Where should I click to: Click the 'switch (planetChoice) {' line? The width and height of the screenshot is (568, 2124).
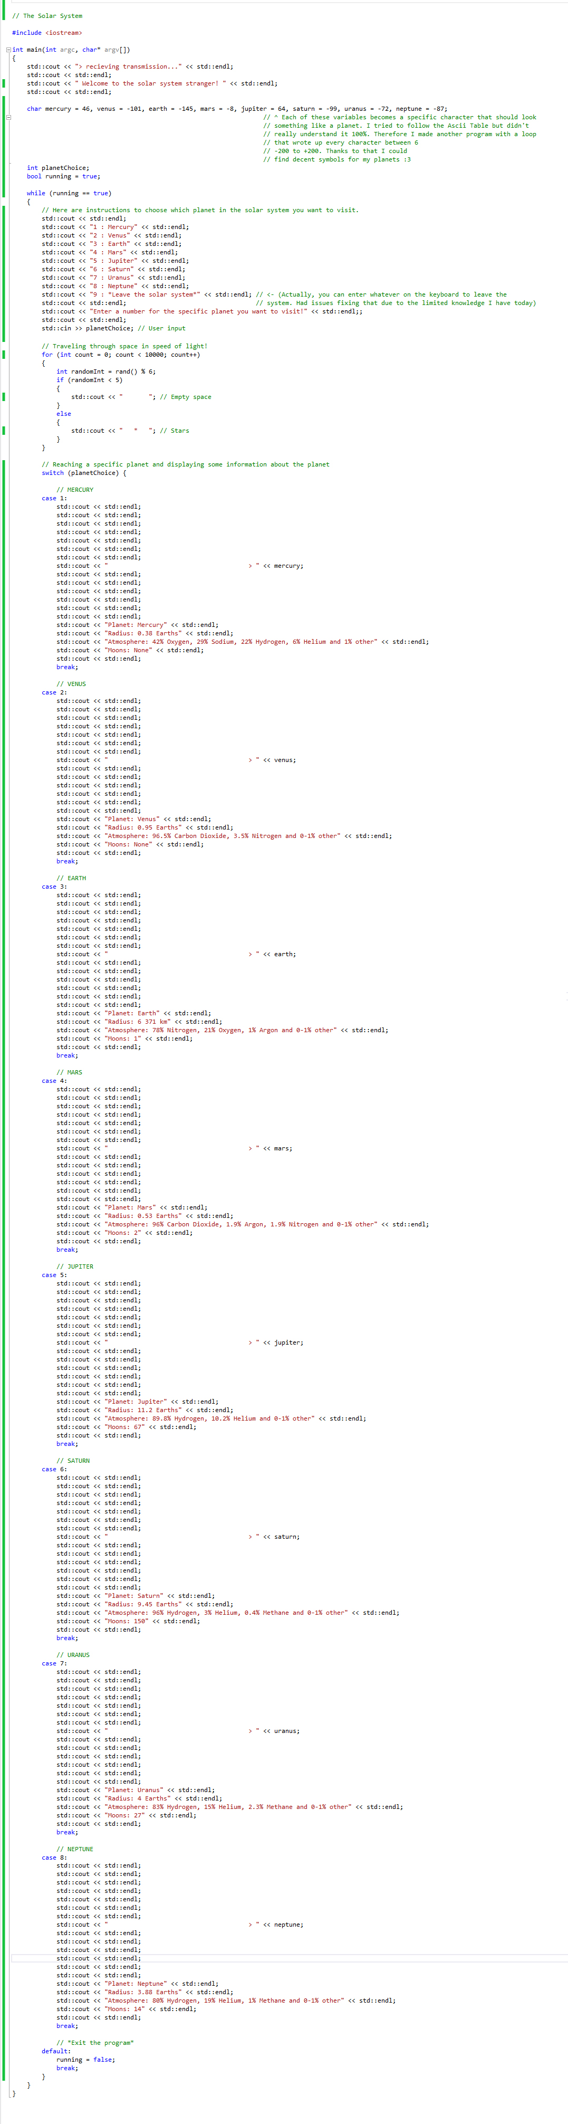[x=84, y=472]
